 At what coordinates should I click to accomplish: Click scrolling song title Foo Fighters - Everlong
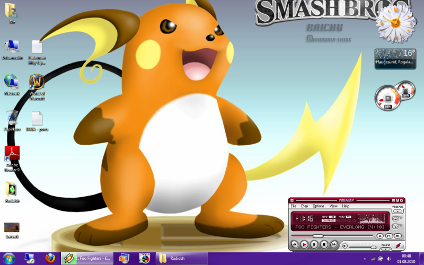[x=340, y=227]
